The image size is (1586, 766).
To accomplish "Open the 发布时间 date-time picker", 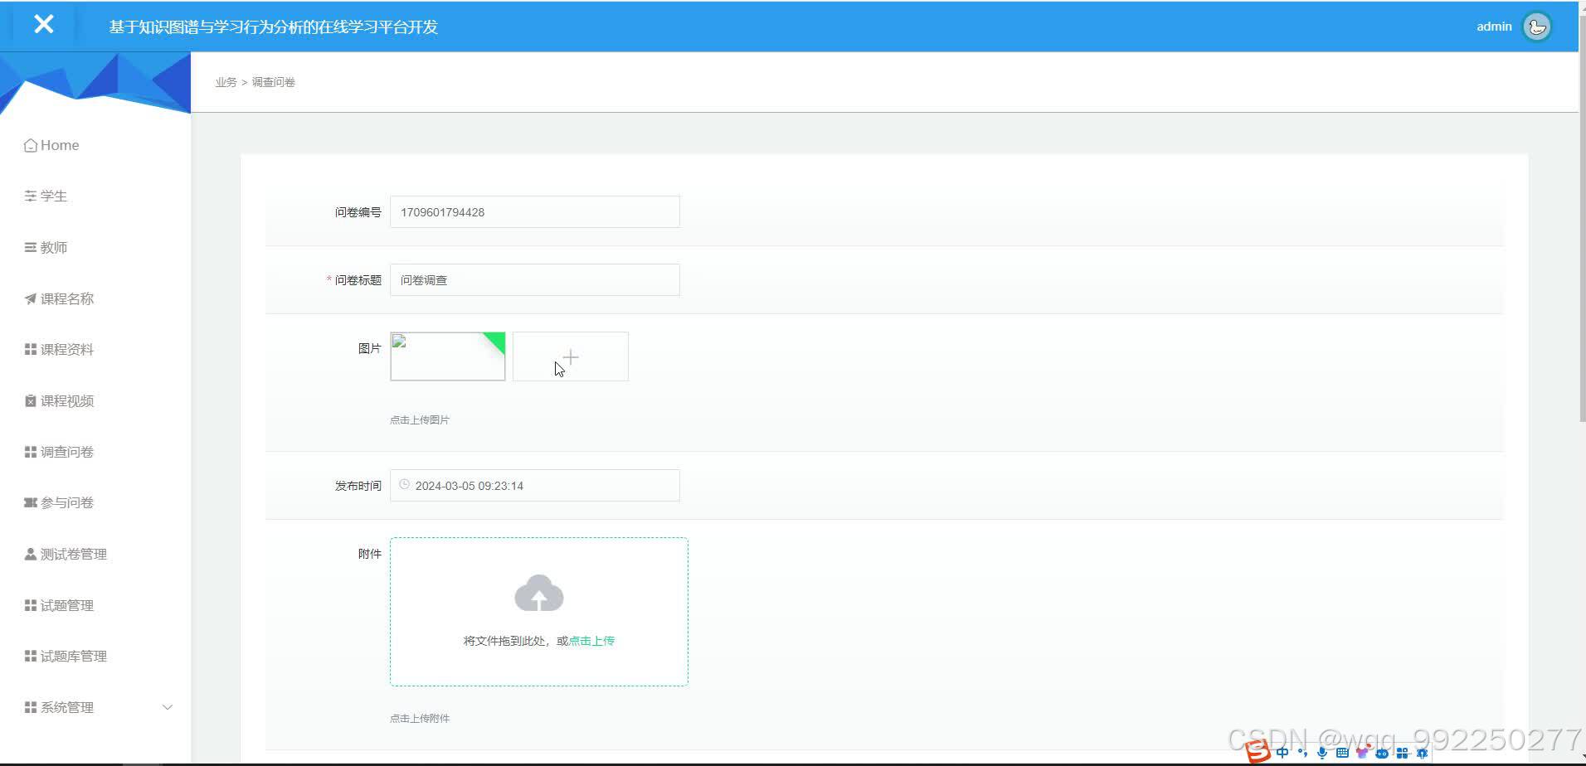I will tap(535, 486).
